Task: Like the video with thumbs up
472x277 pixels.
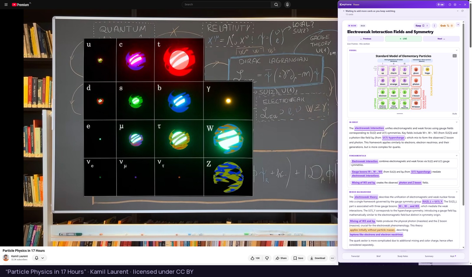Action: tap(255, 258)
